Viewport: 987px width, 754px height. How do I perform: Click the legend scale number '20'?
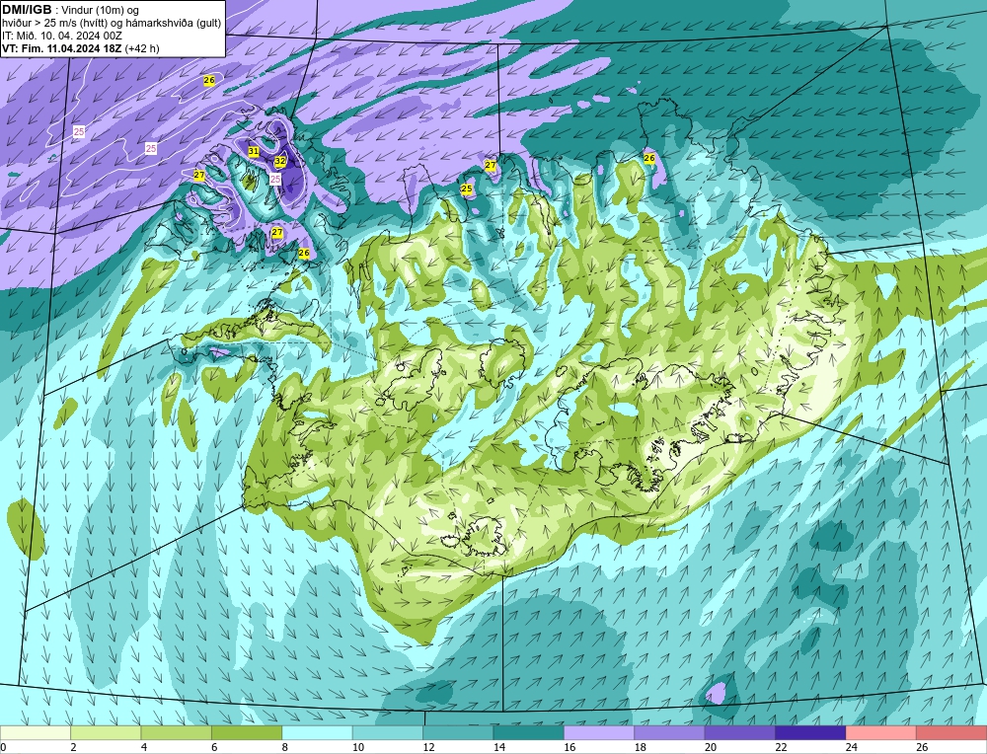pos(711,747)
